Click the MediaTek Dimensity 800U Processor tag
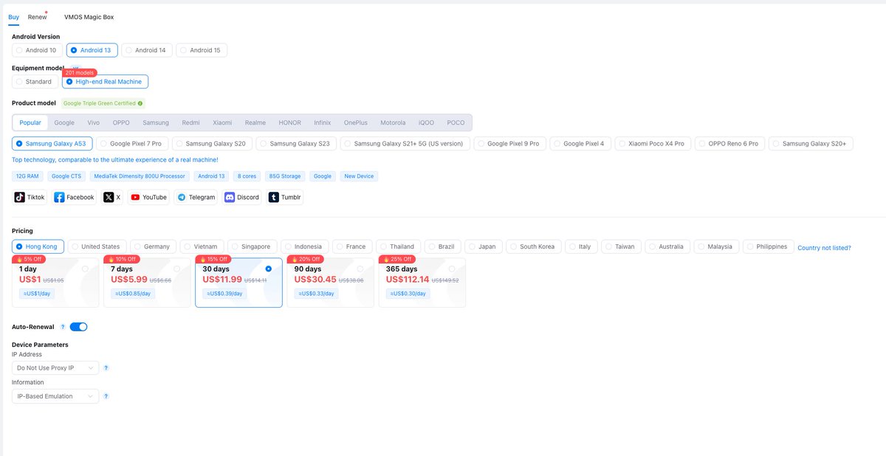The image size is (886, 456). pyautogui.click(x=140, y=176)
